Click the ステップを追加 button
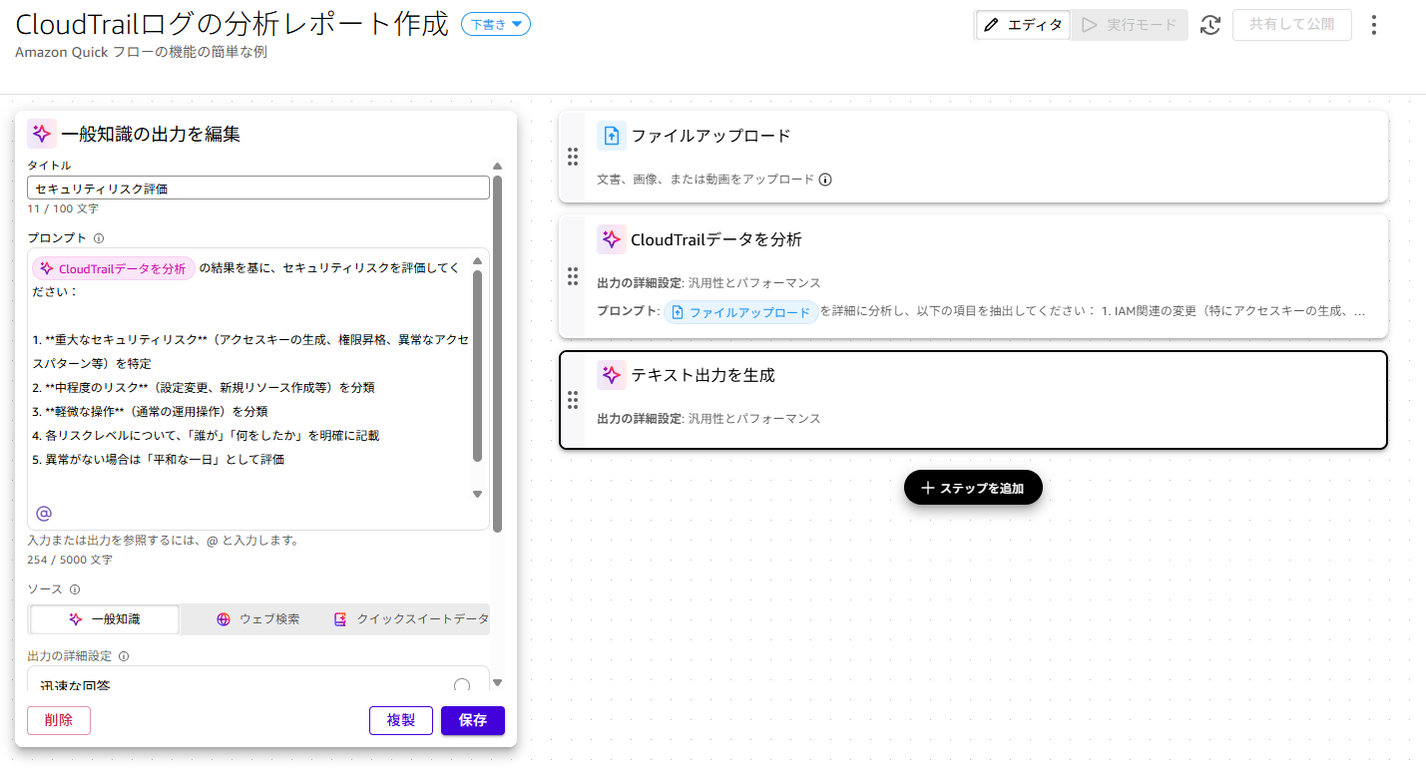The height and width of the screenshot is (772, 1426). tap(973, 488)
